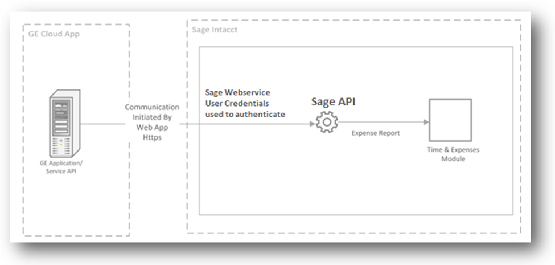Select the "GE Application/ Service API" caption
Viewport: 555px width, 265px height.
61,167
